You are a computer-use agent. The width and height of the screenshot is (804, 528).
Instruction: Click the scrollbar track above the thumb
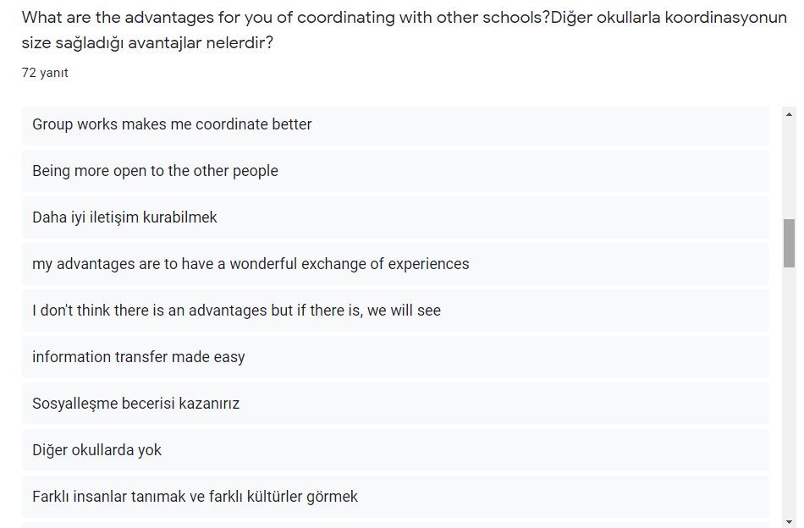click(x=790, y=169)
